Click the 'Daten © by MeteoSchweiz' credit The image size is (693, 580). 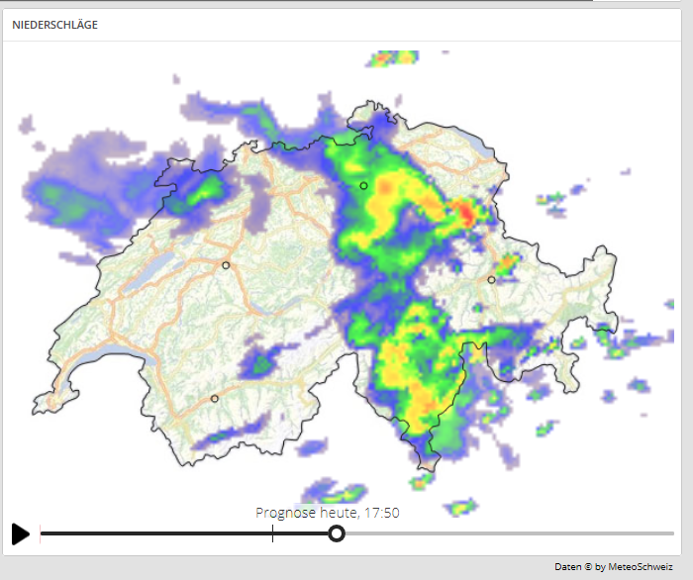pos(614,567)
